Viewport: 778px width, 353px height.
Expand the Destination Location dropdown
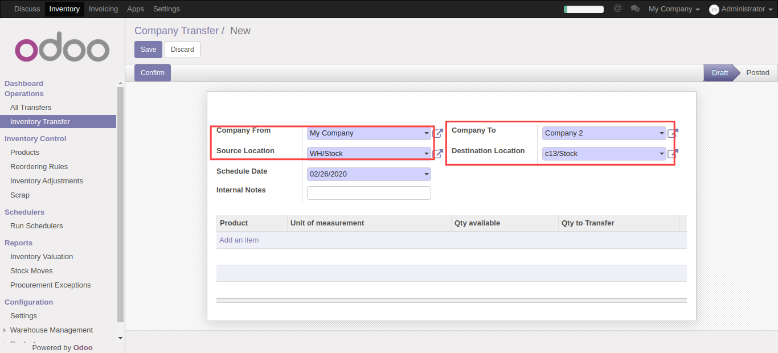pyautogui.click(x=661, y=154)
